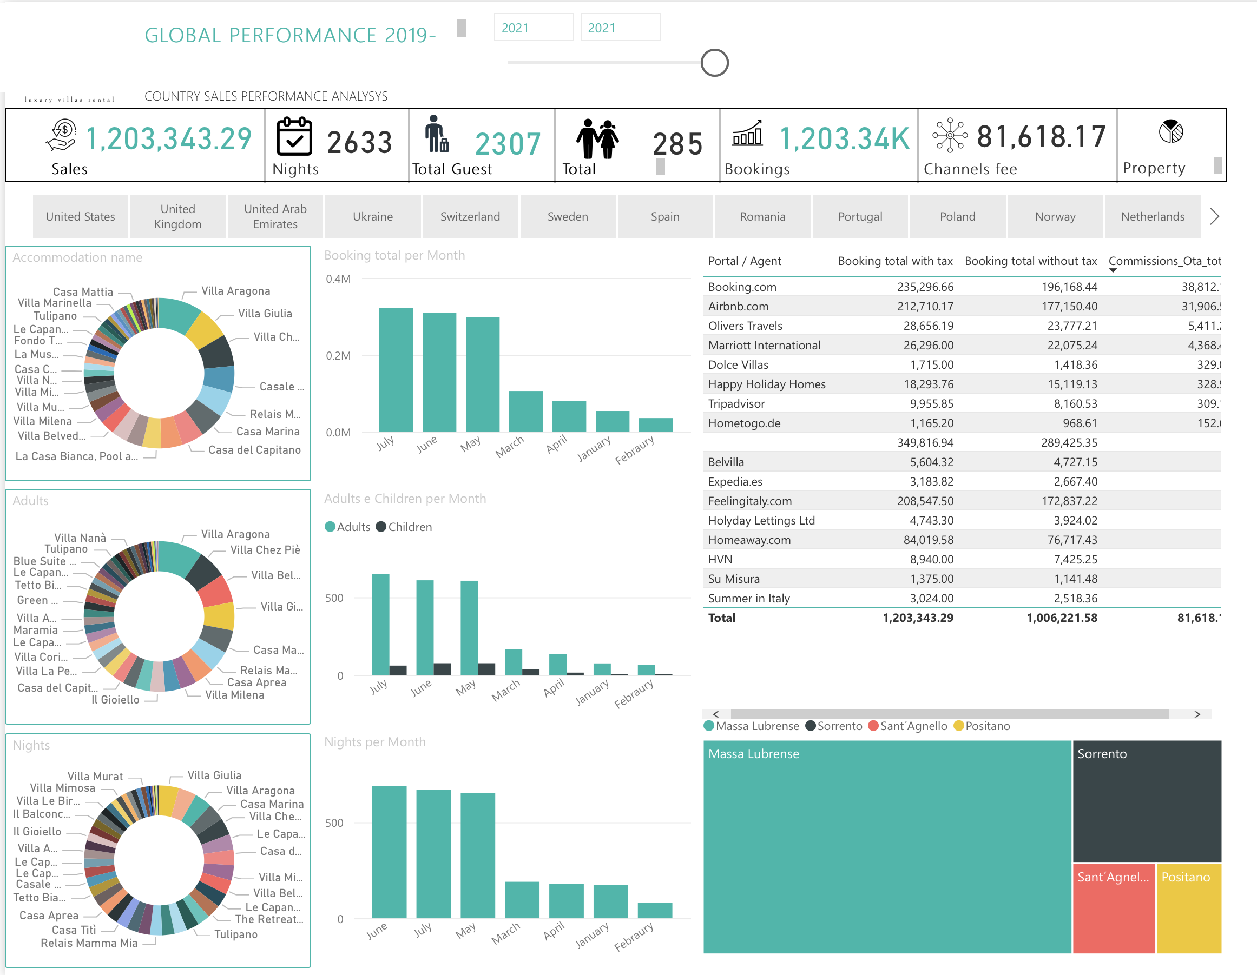Click the Nights calendar checkmark icon
The height and width of the screenshot is (975, 1257).
(294, 137)
